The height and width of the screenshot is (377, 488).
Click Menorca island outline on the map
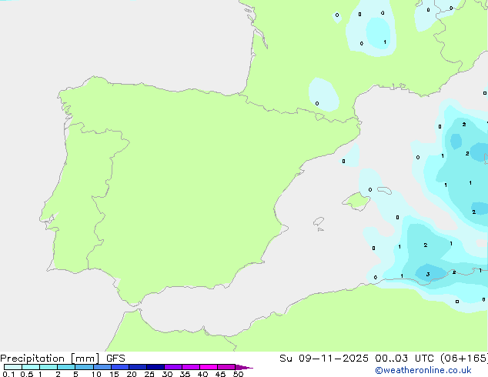384,190
